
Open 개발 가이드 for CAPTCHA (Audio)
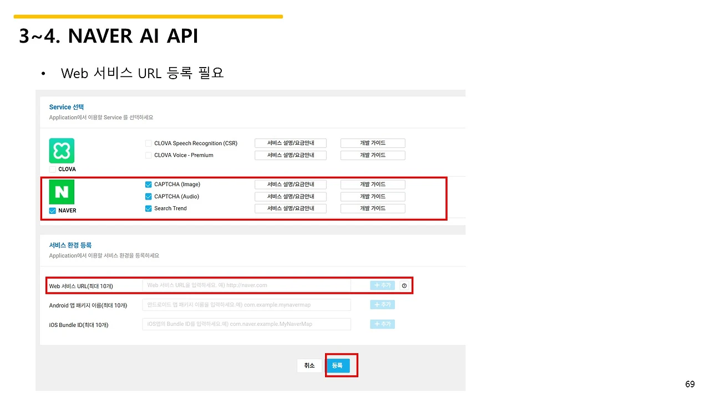[x=373, y=197]
